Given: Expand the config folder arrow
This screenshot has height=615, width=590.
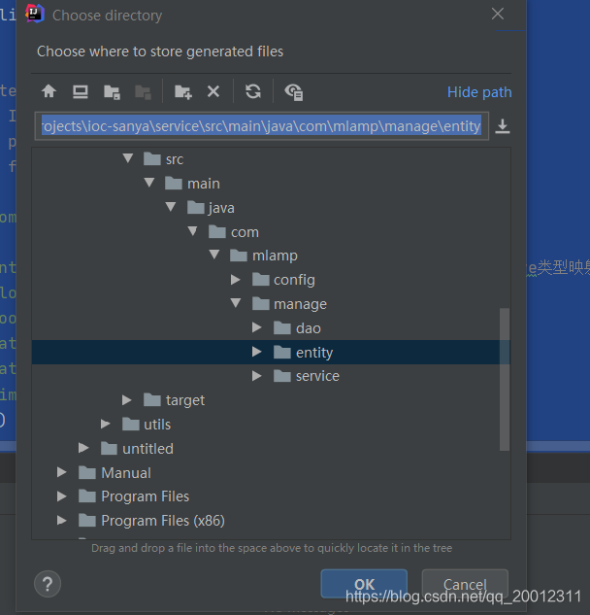Looking at the screenshot, I should coord(236,279).
